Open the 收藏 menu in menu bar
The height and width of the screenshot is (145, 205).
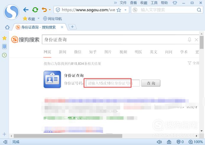pos(144,3)
